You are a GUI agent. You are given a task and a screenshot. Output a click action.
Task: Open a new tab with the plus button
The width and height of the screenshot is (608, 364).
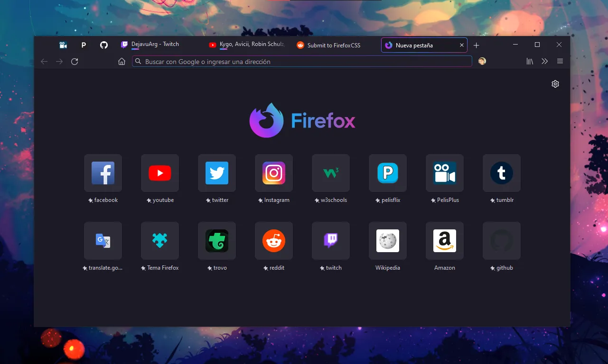point(476,45)
